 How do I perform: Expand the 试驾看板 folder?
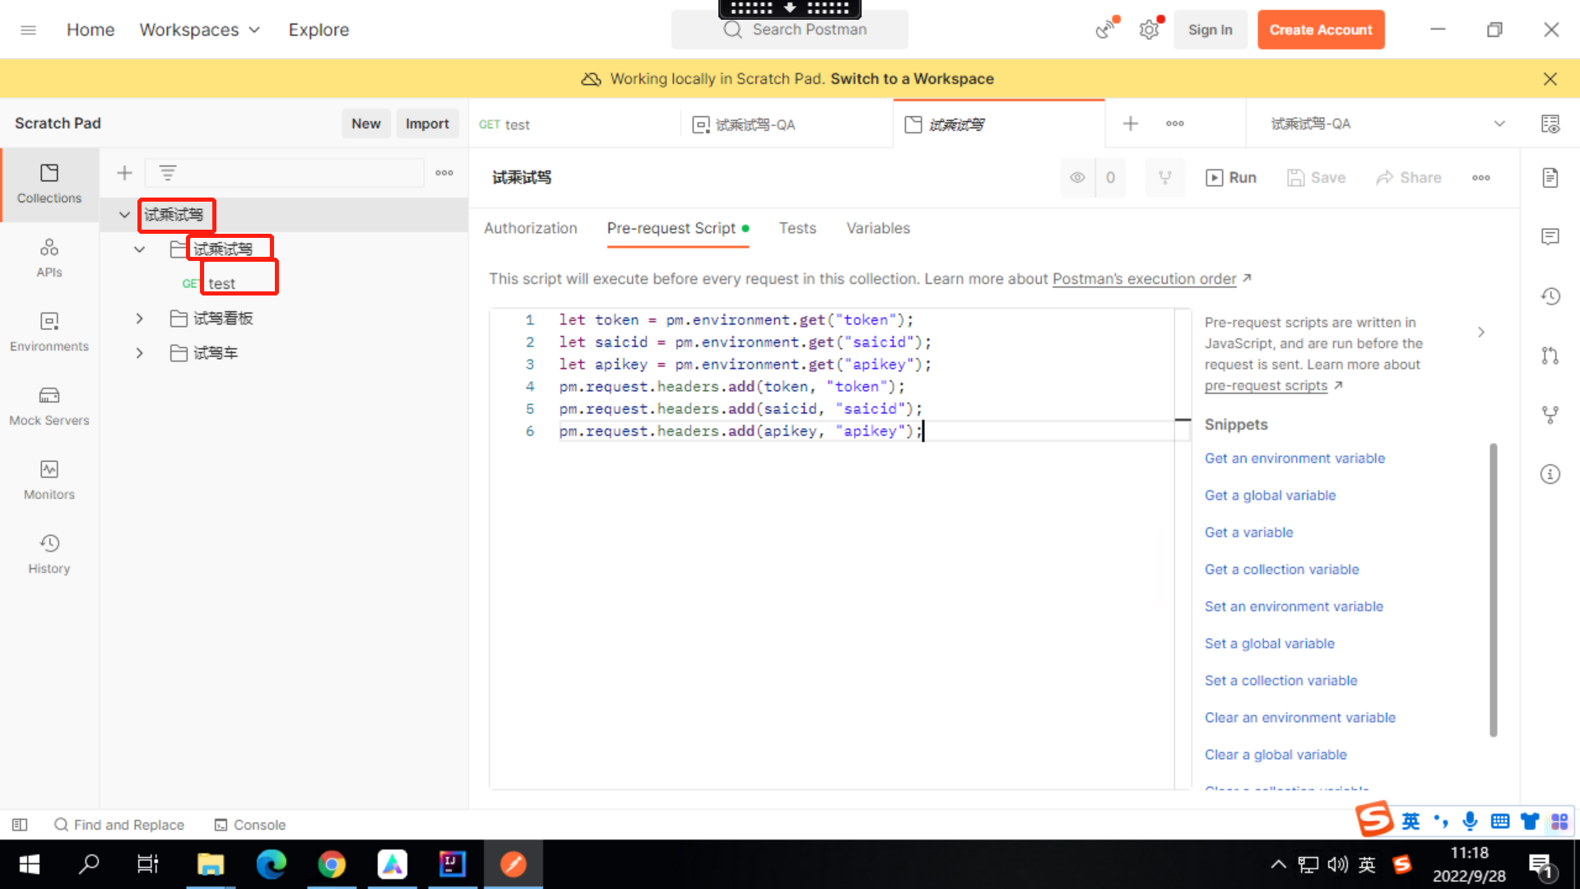tap(139, 319)
